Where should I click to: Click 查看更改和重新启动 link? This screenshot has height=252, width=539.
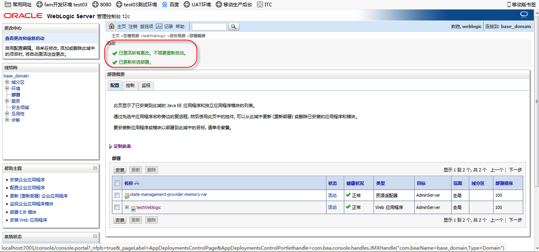[x=25, y=38]
